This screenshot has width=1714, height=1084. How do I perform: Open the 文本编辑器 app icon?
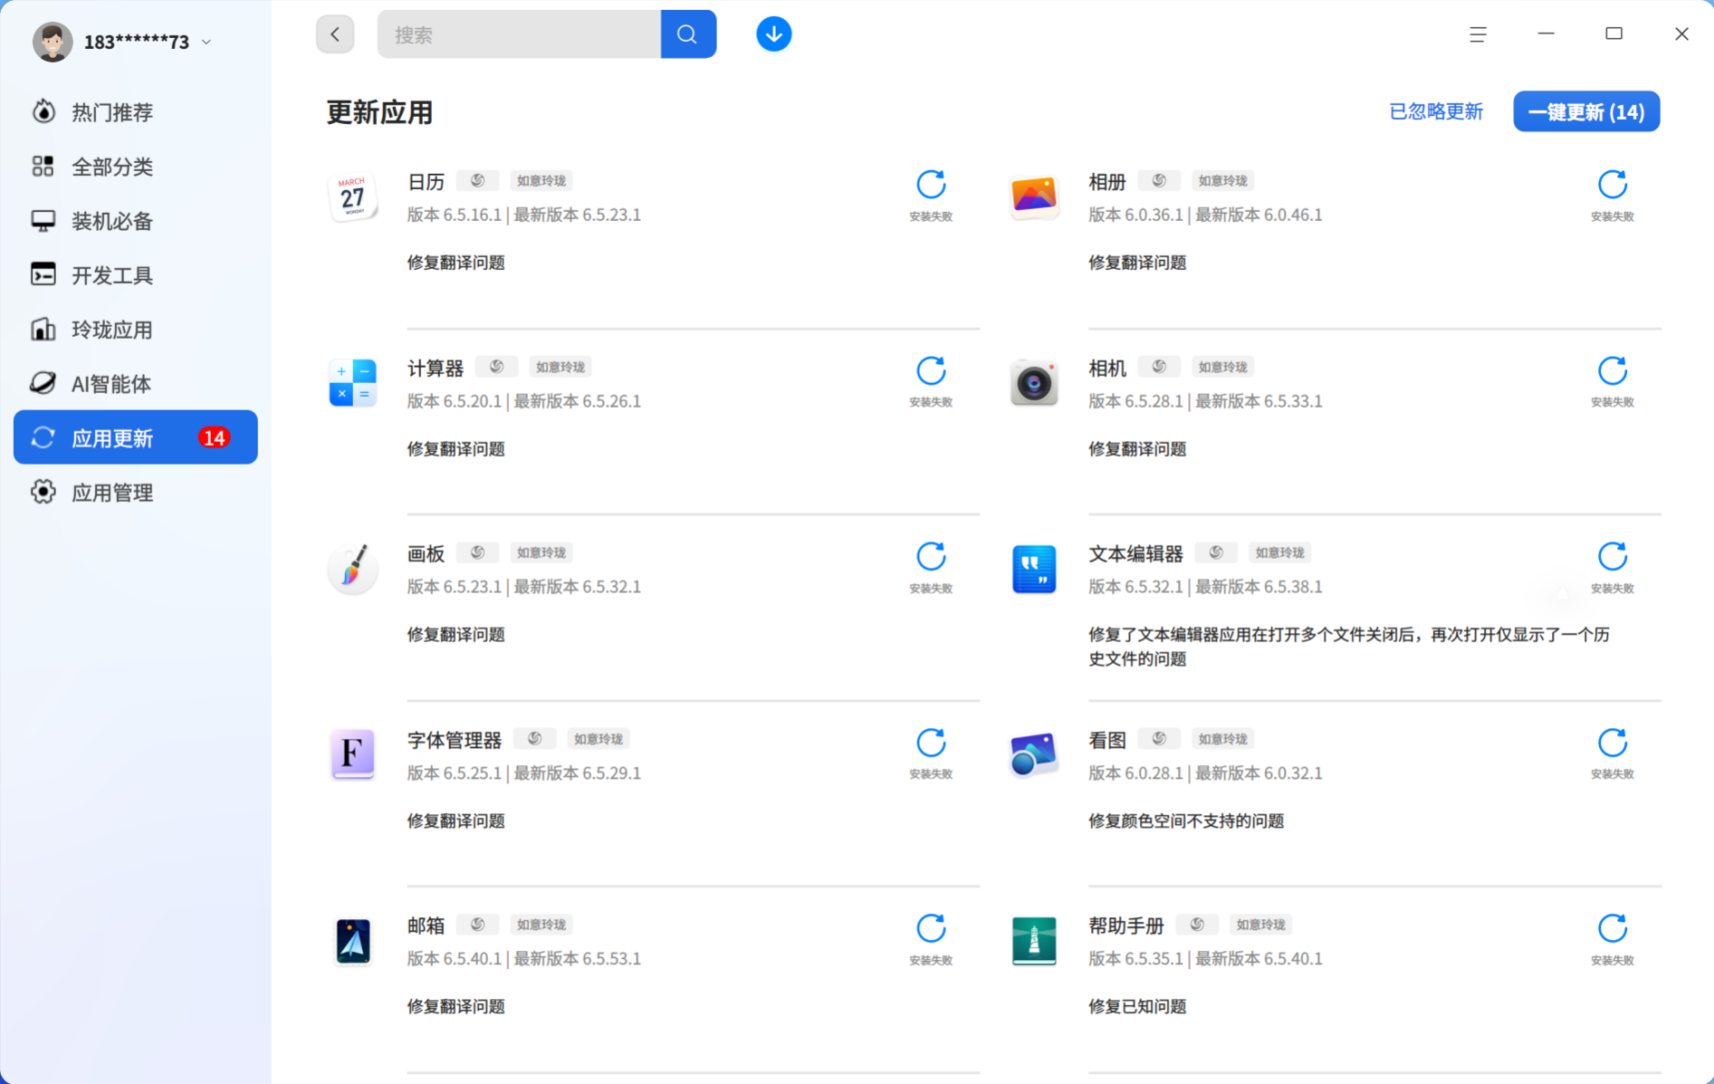[x=1034, y=569]
